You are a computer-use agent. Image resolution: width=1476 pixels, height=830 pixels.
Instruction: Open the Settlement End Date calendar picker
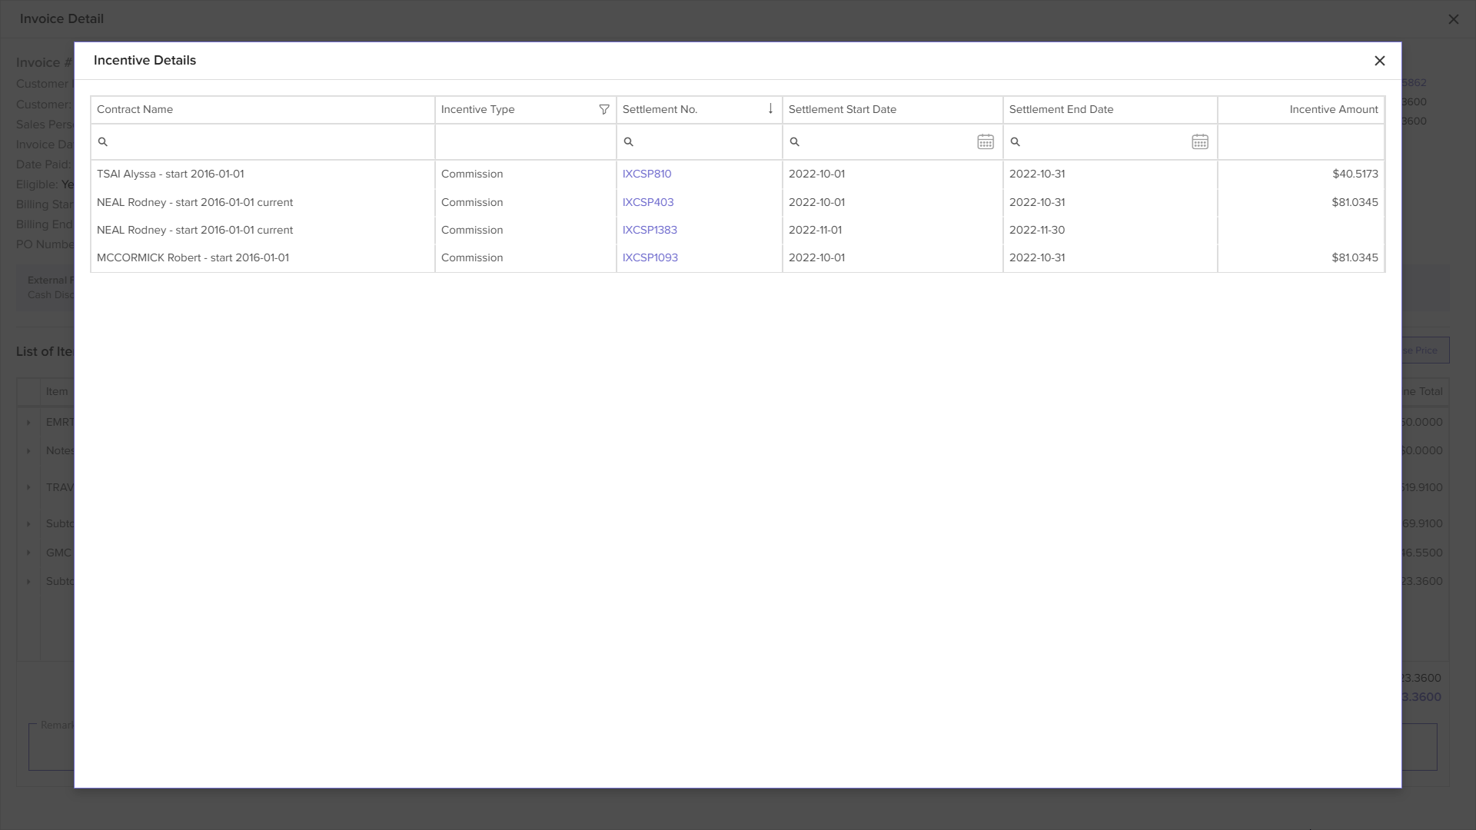pyautogui.click(x=1199, y=142)
